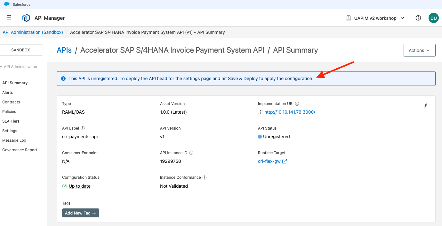442x226 pixels.
Task: Click the blue Unregistered status dot
Action: (x=260, y=137)
